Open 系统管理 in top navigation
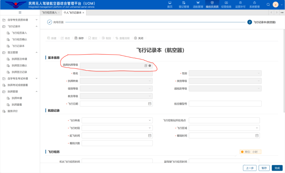This screenshot has width=285, height=173. pyautogui.click(x=254, y=5)
